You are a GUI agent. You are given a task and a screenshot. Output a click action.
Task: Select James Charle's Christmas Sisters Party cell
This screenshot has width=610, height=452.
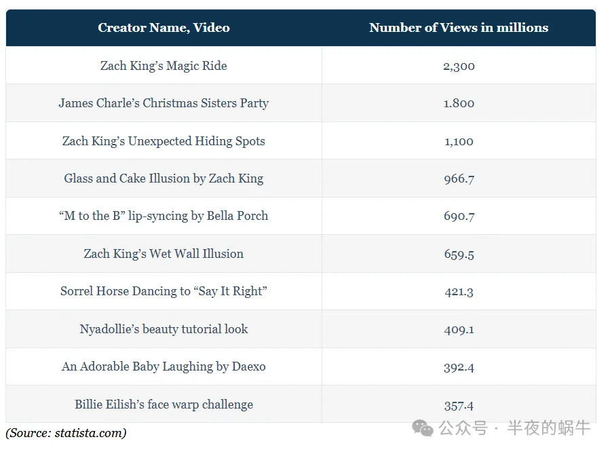(164, 103)
